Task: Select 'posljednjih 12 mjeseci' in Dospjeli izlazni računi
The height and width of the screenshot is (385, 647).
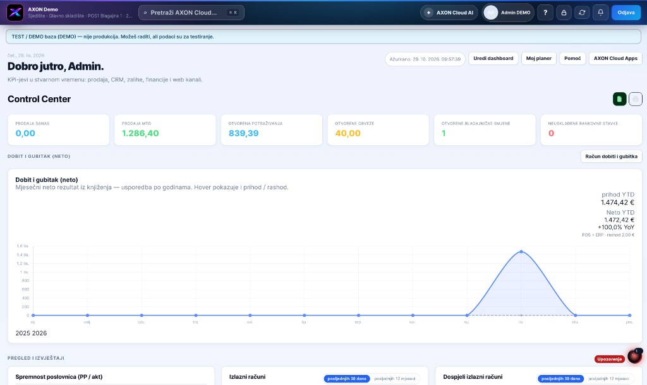Action: pos(608,379)
